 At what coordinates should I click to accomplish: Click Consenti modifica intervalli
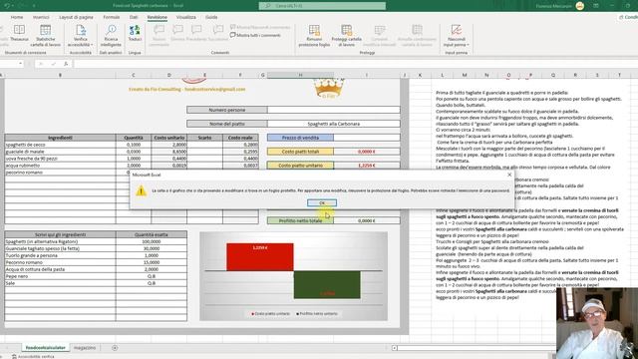pyautogui.click(x=379, y=36)
